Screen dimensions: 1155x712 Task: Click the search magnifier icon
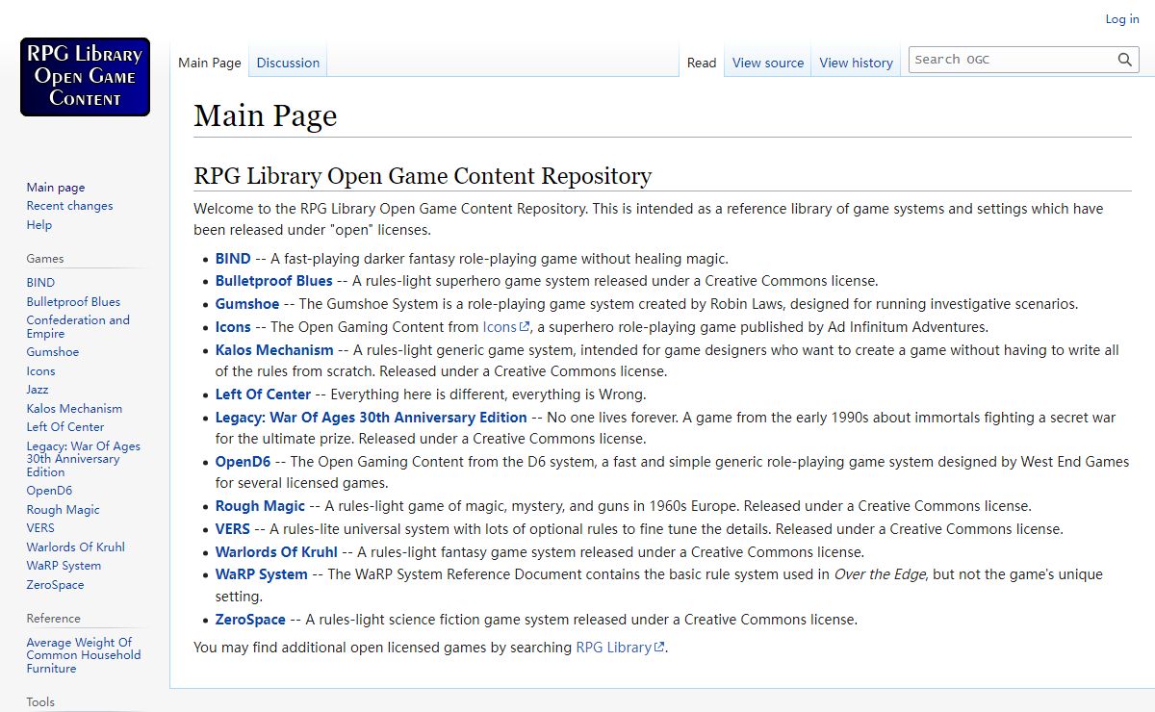tap(1125, 60)
